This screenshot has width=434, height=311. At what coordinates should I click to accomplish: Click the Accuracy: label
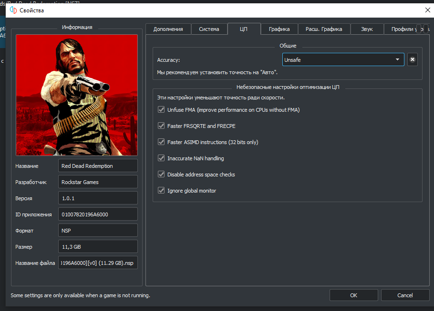click(x=168, y=60)
